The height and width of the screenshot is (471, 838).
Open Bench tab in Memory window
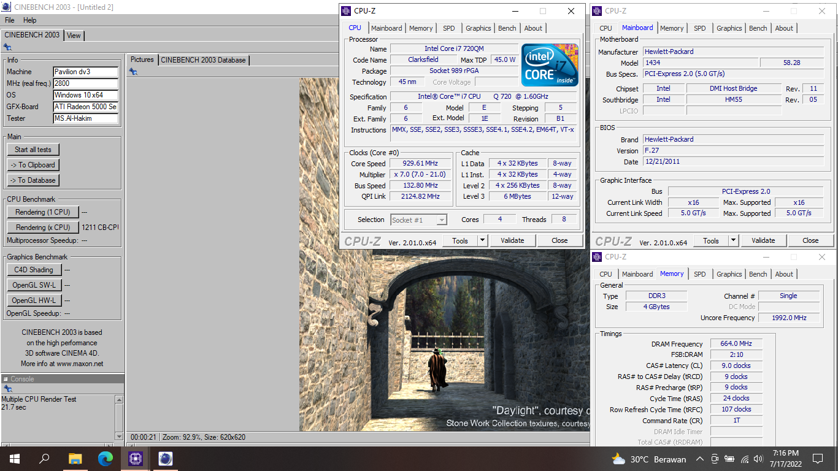[758, 274]
